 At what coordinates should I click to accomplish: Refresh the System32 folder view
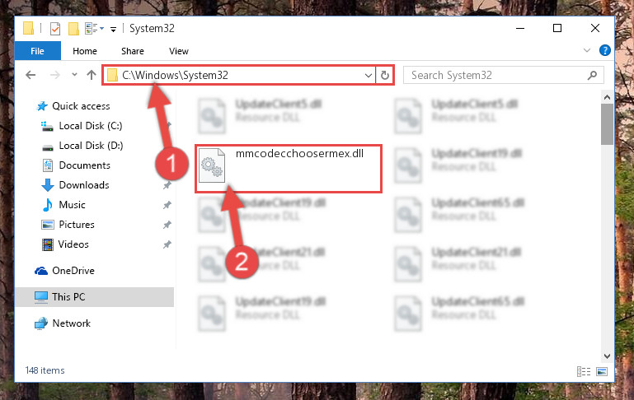[x=385, y=75]
